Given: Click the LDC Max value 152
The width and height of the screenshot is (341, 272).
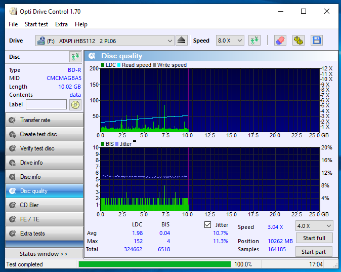Looking at the screenshot, I should coord(138,241).
